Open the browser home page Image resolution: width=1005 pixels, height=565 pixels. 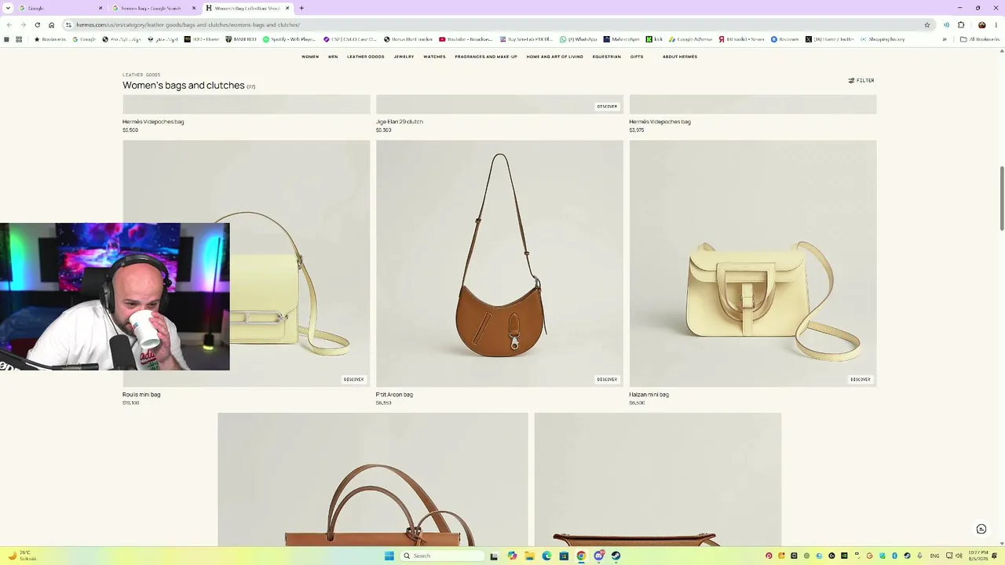pyautogui.click(x=52, y=25)
